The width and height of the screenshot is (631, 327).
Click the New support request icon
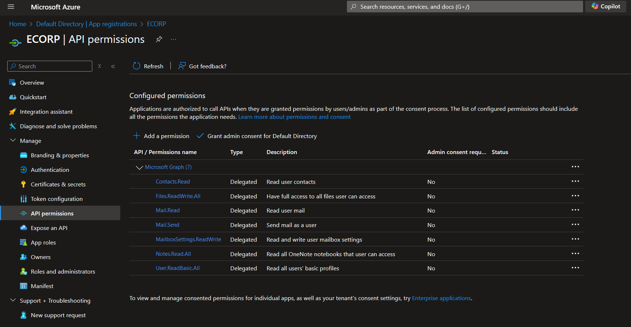point(24,315)
